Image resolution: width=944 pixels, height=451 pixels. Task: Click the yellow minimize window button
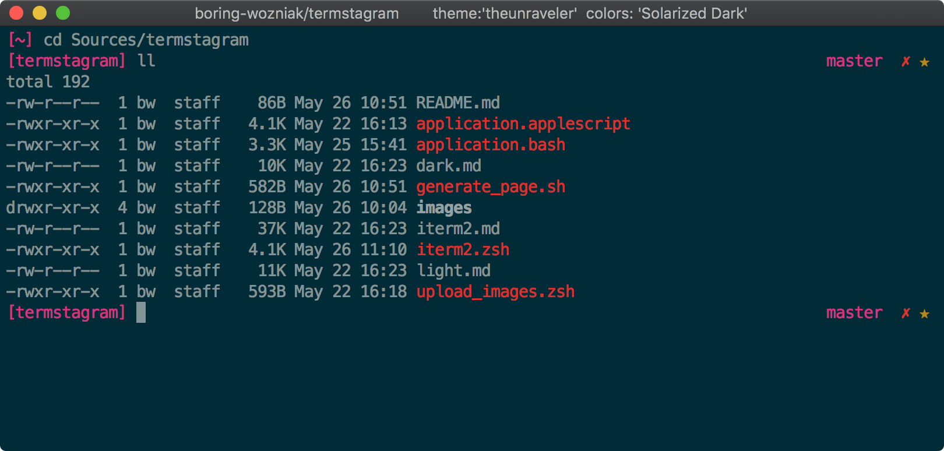(x=40, y=13)
